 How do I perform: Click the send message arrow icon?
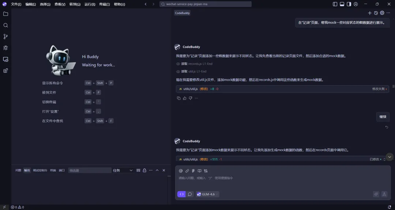[384, 194]
